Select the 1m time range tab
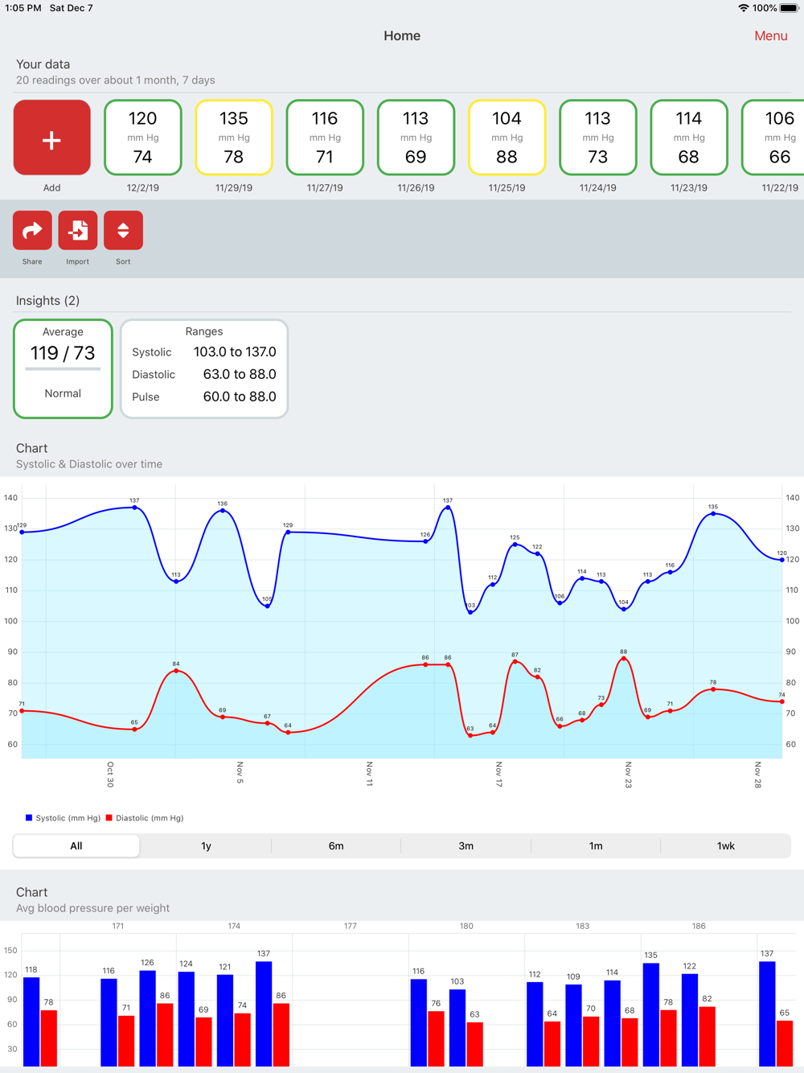The height and width of the screenshot is (1073, 804). tap(596, 845)
